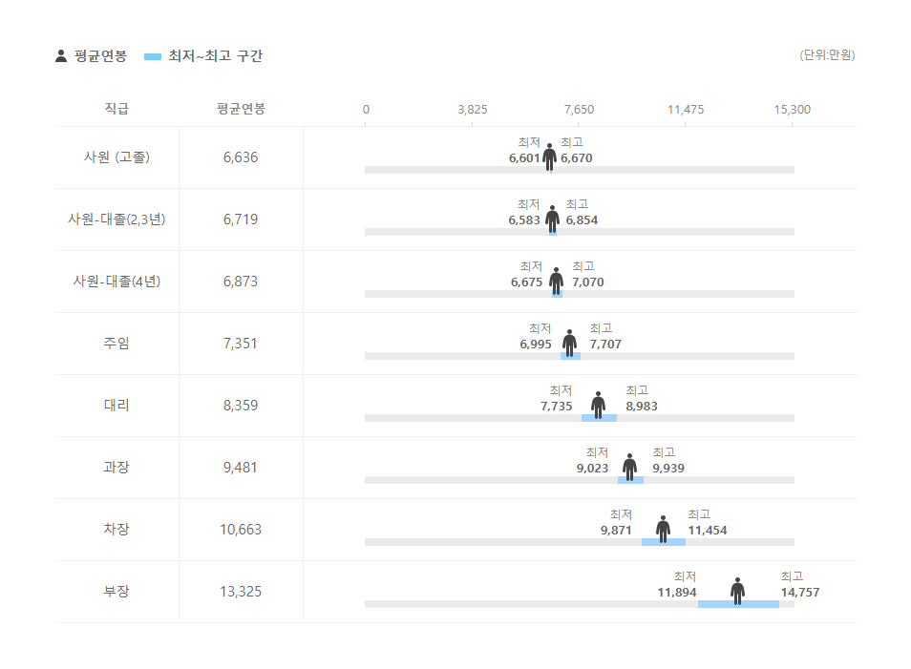Click the 13,325 average salary value
Screen dimensions: 911x669
coord(241,592)
